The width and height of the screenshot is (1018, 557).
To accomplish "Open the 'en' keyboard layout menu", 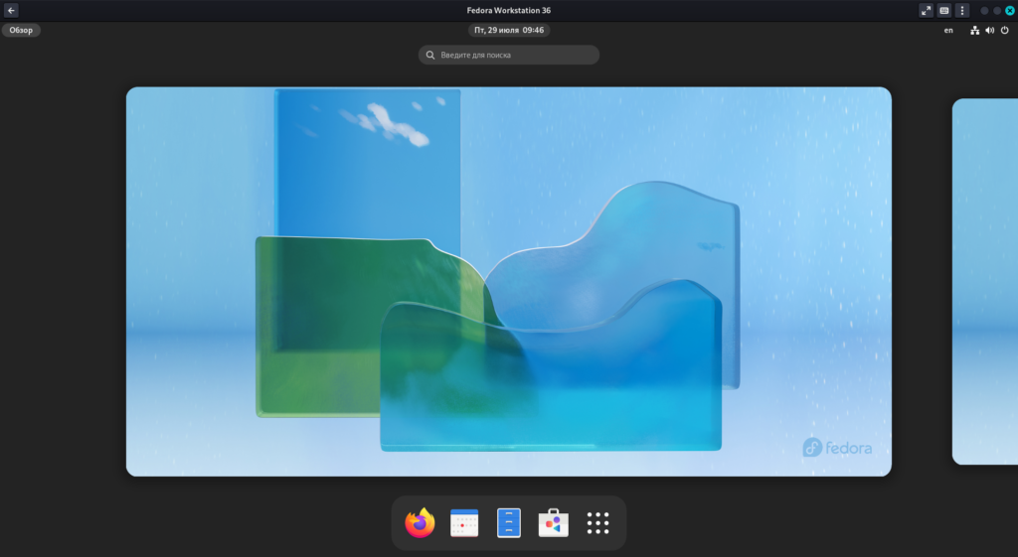I will click(x=948, y=30).
